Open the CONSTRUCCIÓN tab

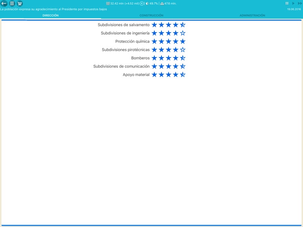pyautogui.click(x=151, y=16)
